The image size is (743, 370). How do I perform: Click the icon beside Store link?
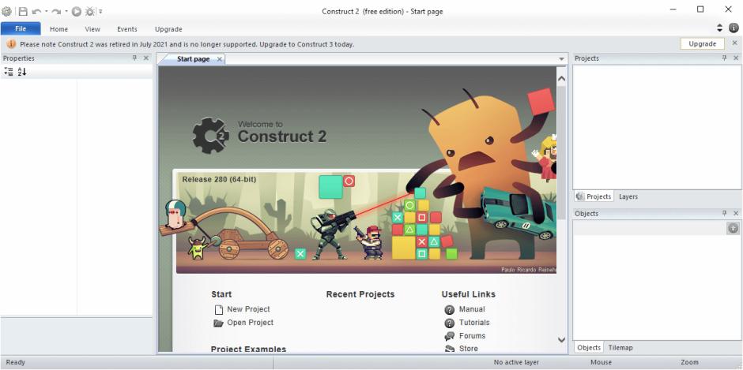(x=449, y=349)
